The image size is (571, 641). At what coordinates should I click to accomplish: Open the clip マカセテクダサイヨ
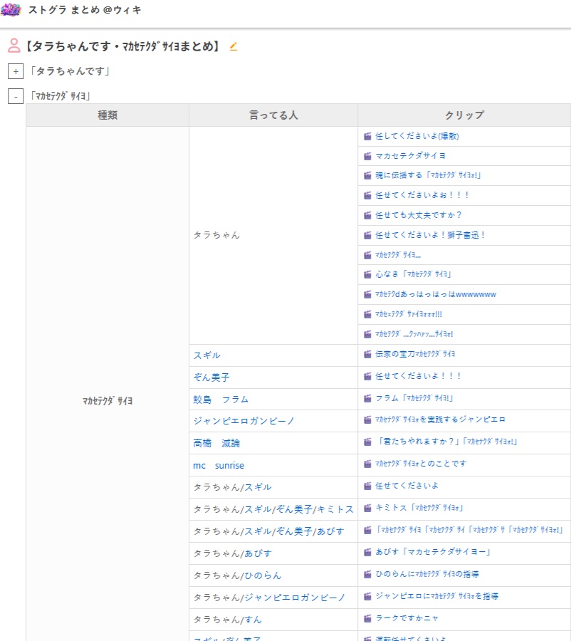coord(410,156)
